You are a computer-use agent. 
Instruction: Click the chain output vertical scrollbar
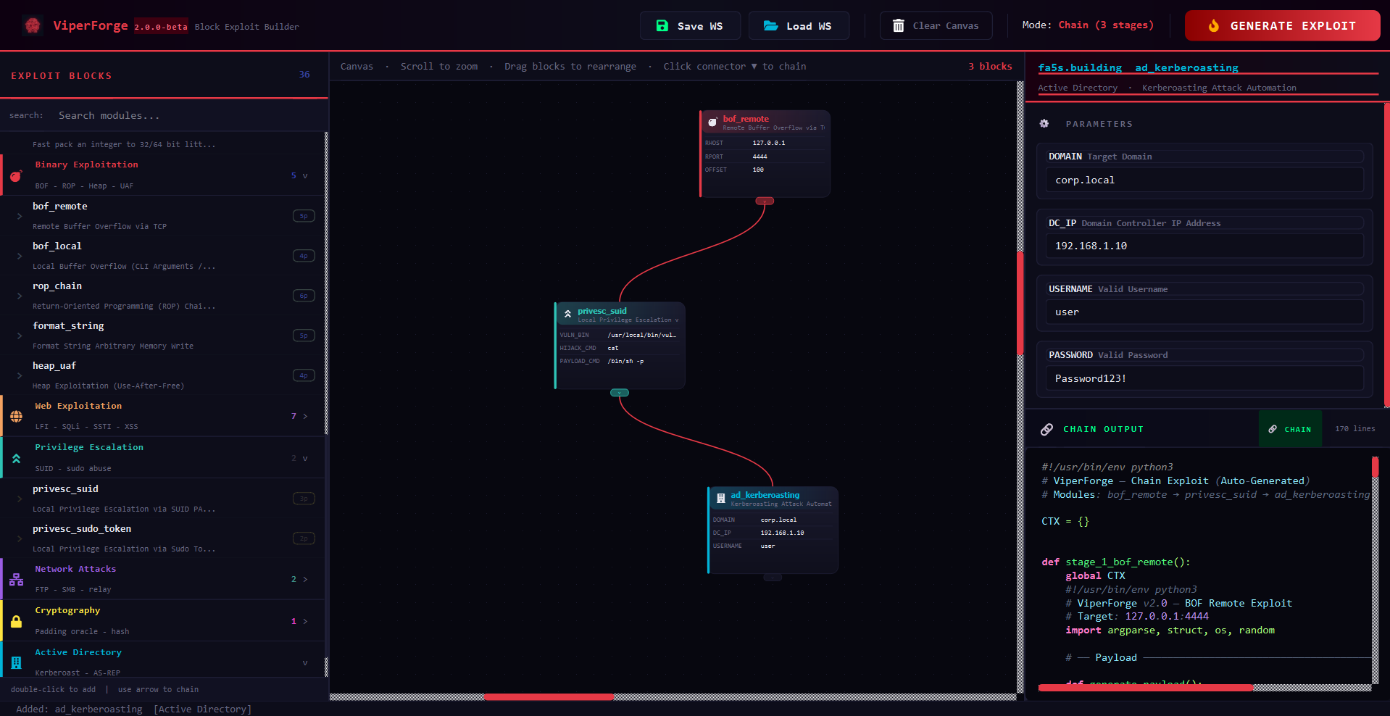coord(1375,467)
